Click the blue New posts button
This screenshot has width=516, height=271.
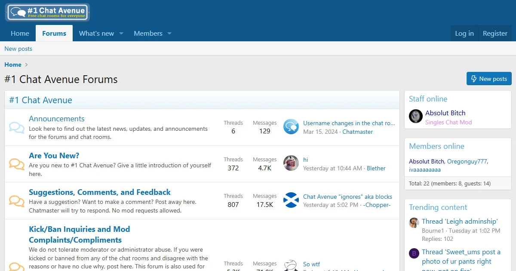click(489, 79)
